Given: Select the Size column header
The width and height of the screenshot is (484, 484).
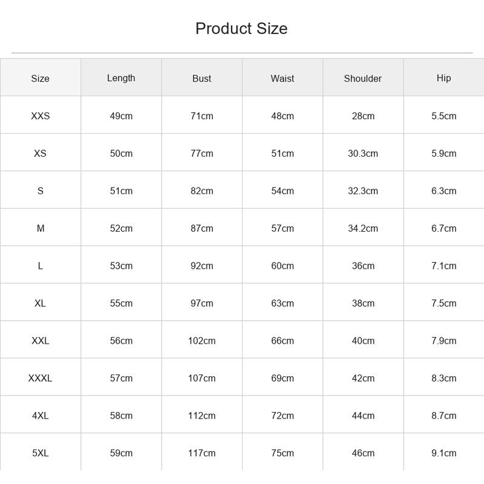Looking at the screenshot, I should (x=40, y=79).
